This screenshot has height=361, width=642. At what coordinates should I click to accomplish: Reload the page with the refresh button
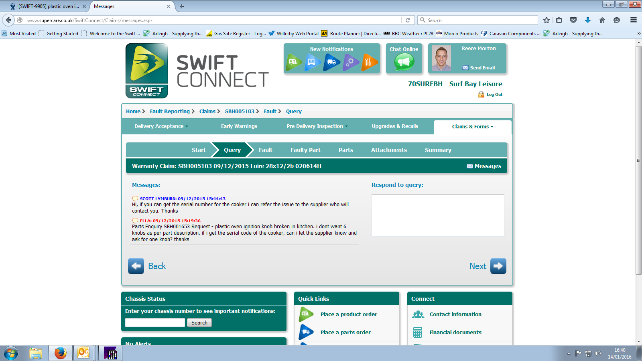408,20
